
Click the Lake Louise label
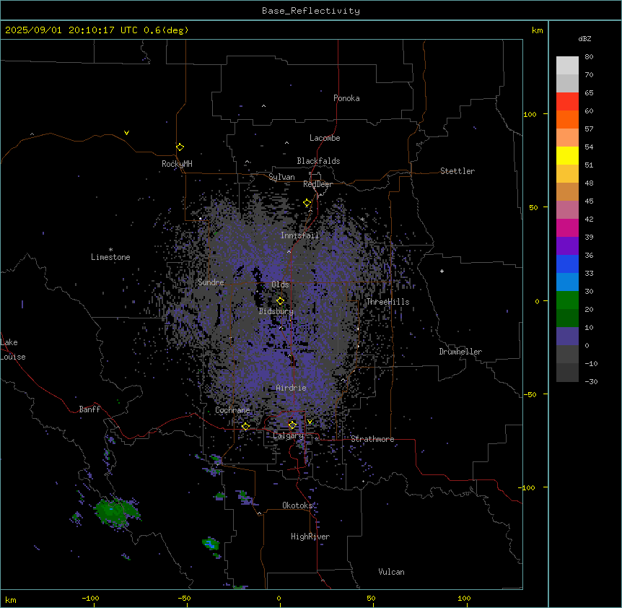pos(13,349)
